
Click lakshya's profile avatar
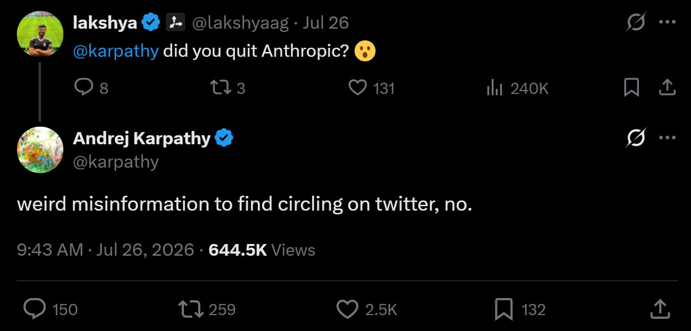(40, 33)
